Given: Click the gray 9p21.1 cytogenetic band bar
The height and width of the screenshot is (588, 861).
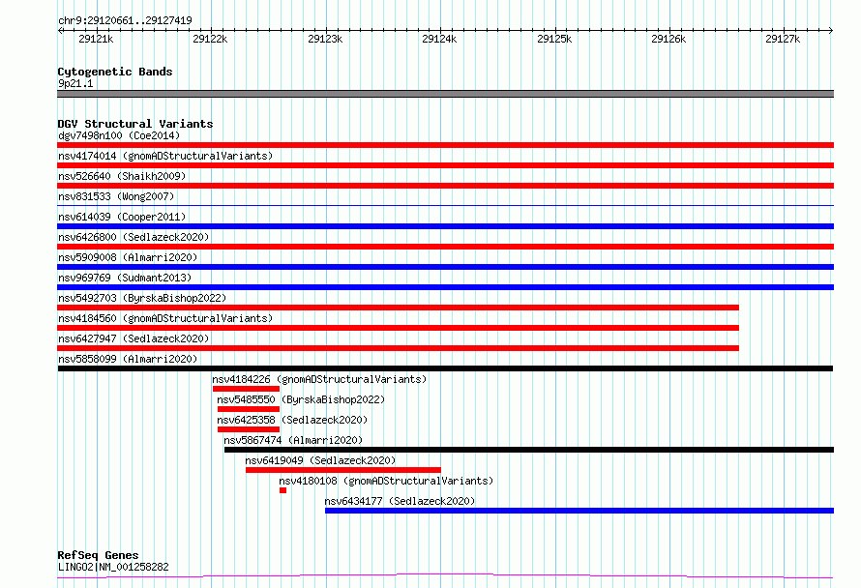Looking at the screenshot, I should point(445,94).
